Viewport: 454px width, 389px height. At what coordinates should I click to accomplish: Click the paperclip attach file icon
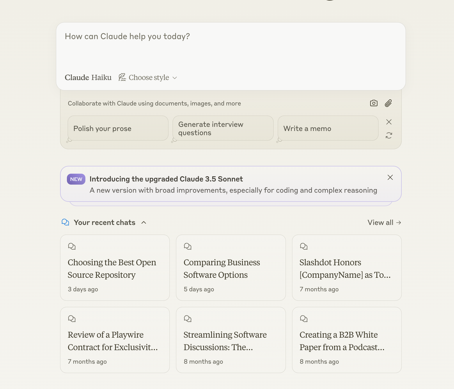(x=388, y=103)
